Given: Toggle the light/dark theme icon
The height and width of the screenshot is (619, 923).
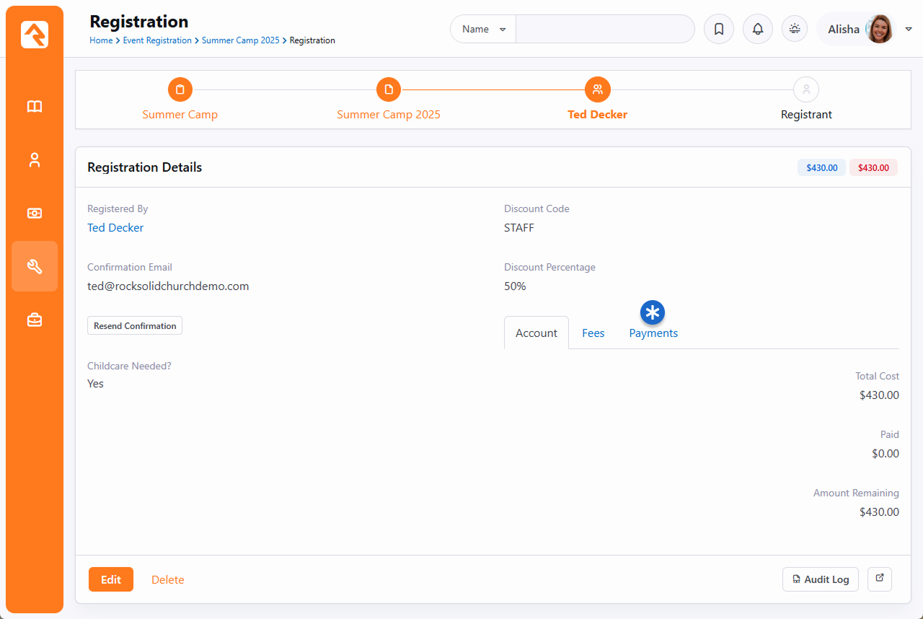Looking at the screenshot, I should (x=795, y=30).
